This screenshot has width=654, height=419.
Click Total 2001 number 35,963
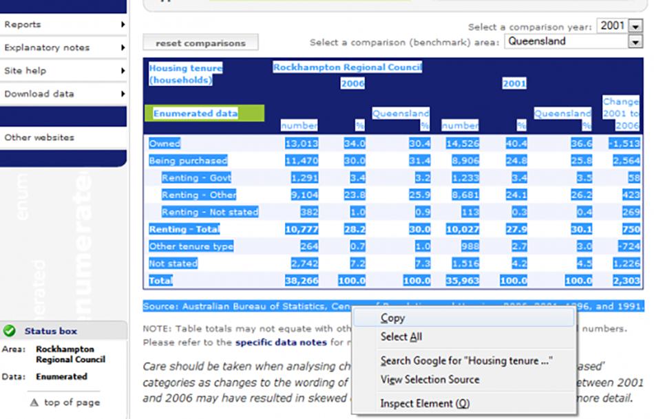463,280
